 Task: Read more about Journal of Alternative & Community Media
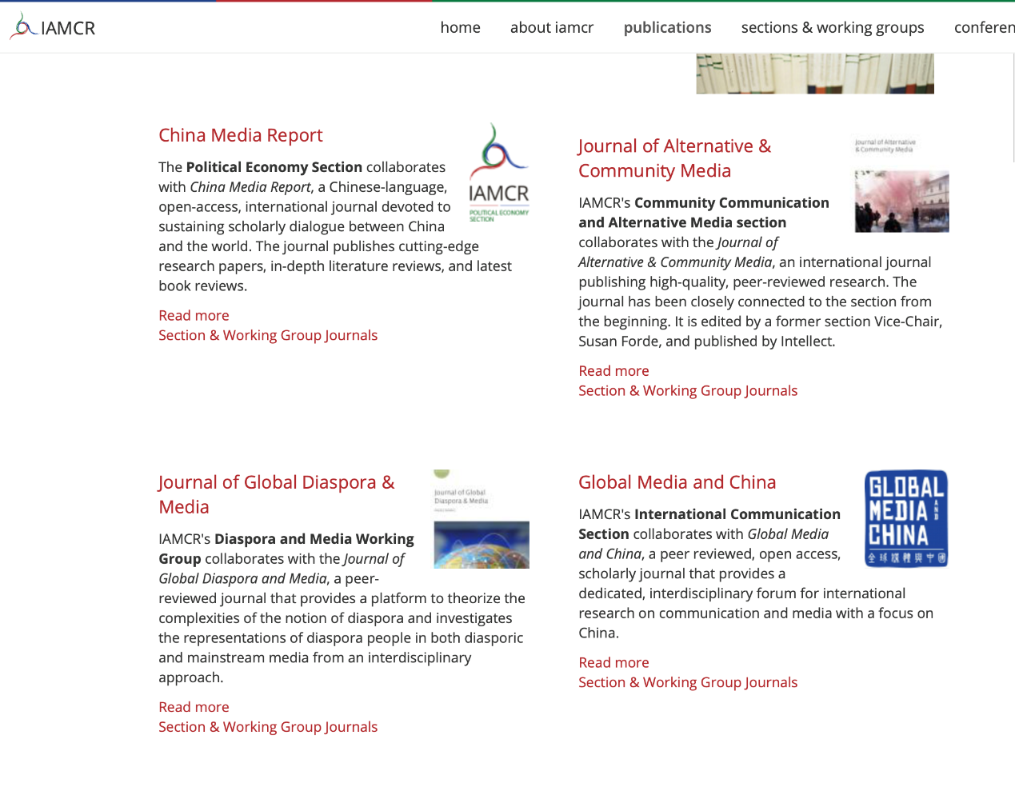tap(613, 370)
